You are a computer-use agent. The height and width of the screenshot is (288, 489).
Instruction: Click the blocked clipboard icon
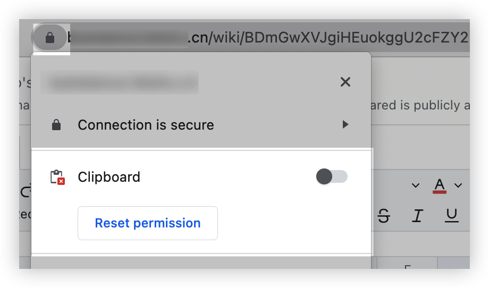coord(57,177)
